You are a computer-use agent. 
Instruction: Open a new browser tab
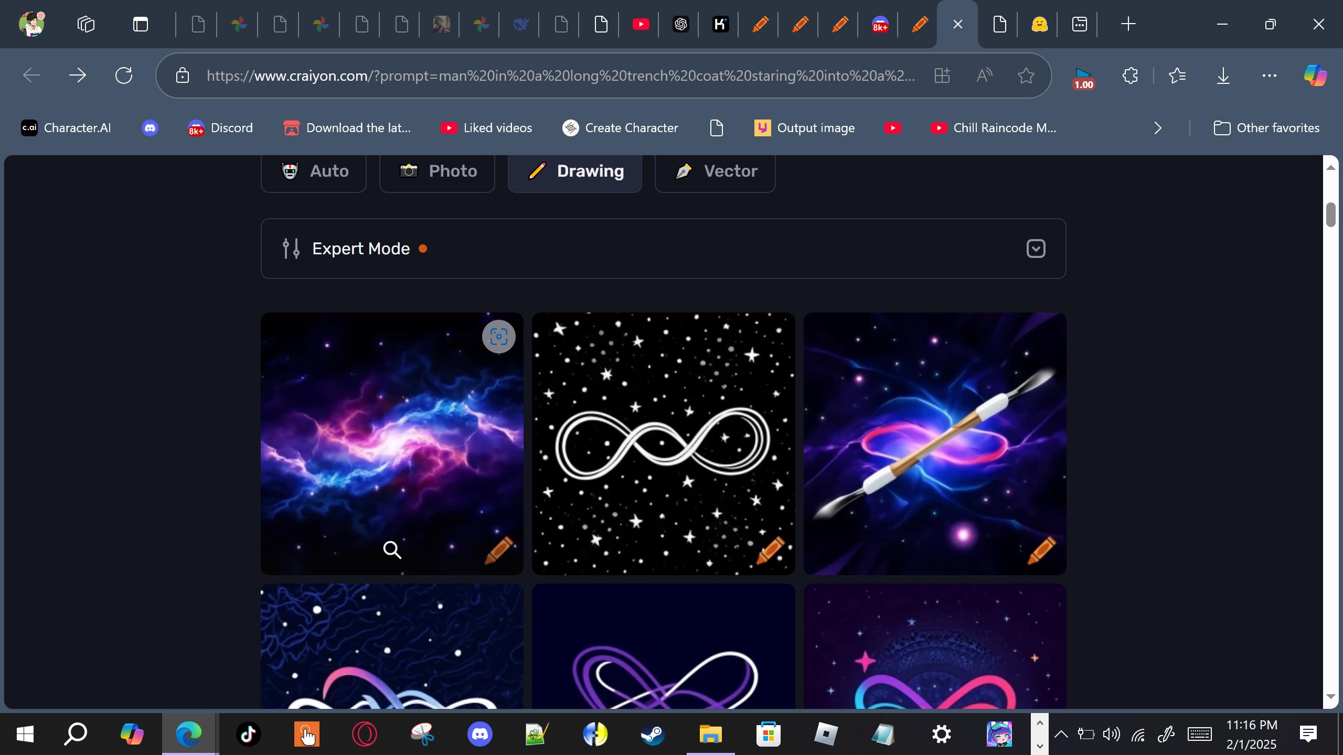pos(1128,24)
